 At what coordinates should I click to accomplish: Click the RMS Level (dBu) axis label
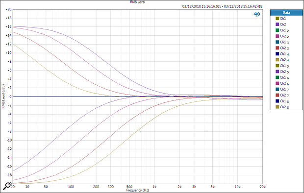click(3, 96)
